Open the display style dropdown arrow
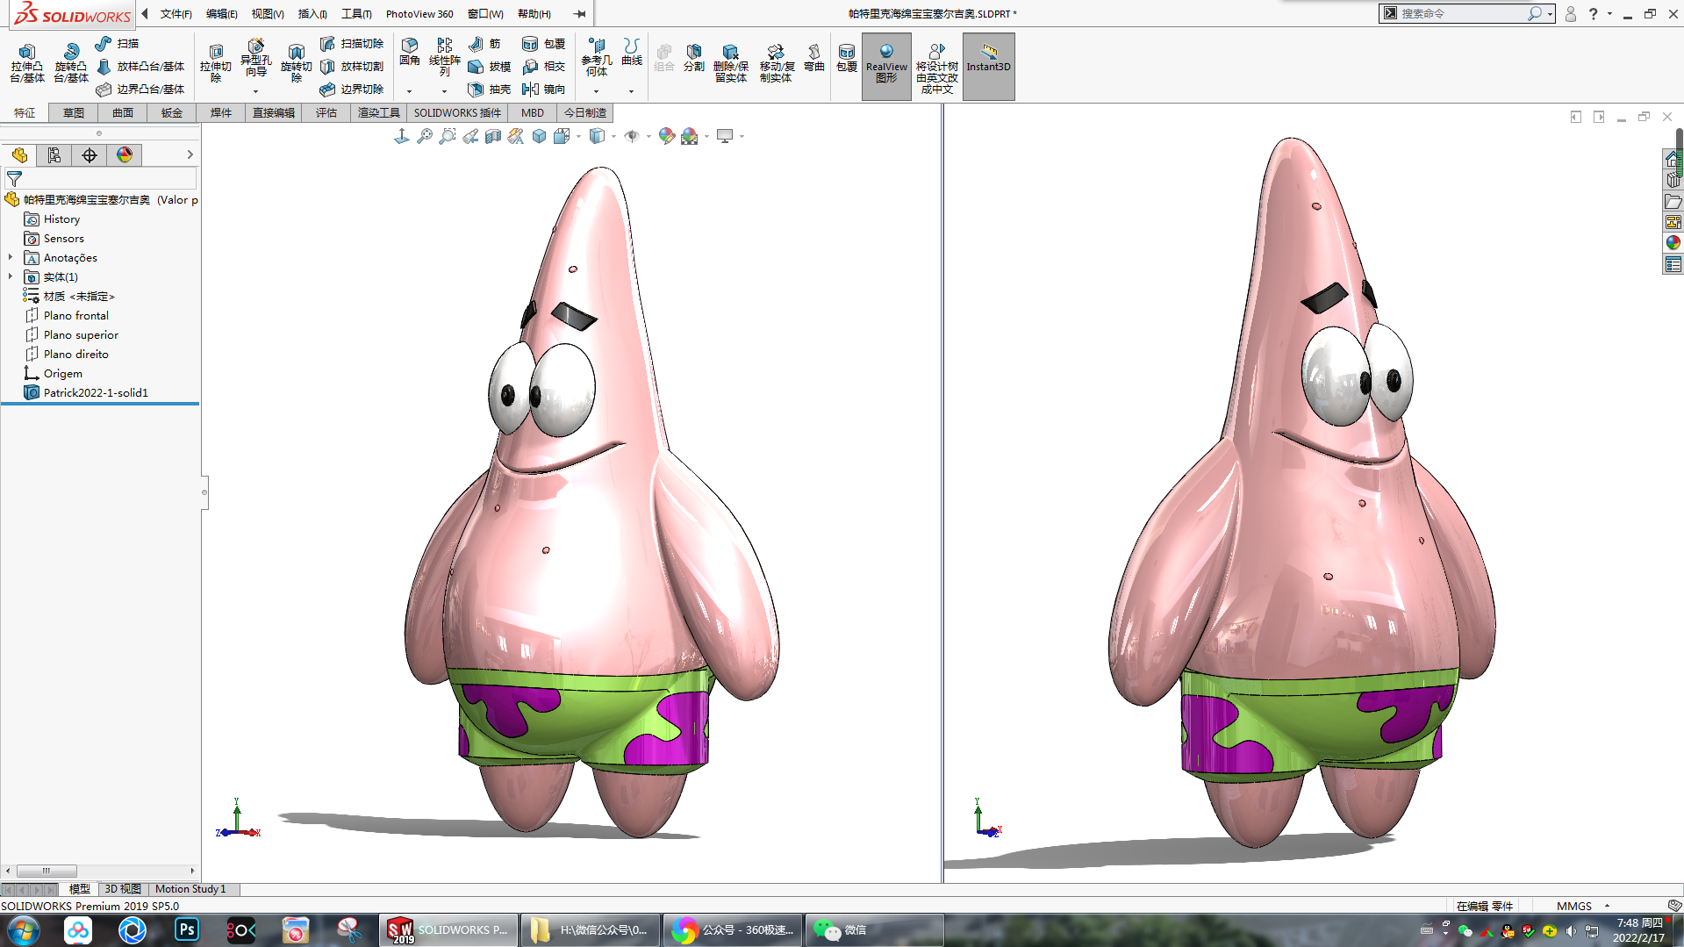The height and width of the screenshot is (947, 1684). (x=613, y=136)
